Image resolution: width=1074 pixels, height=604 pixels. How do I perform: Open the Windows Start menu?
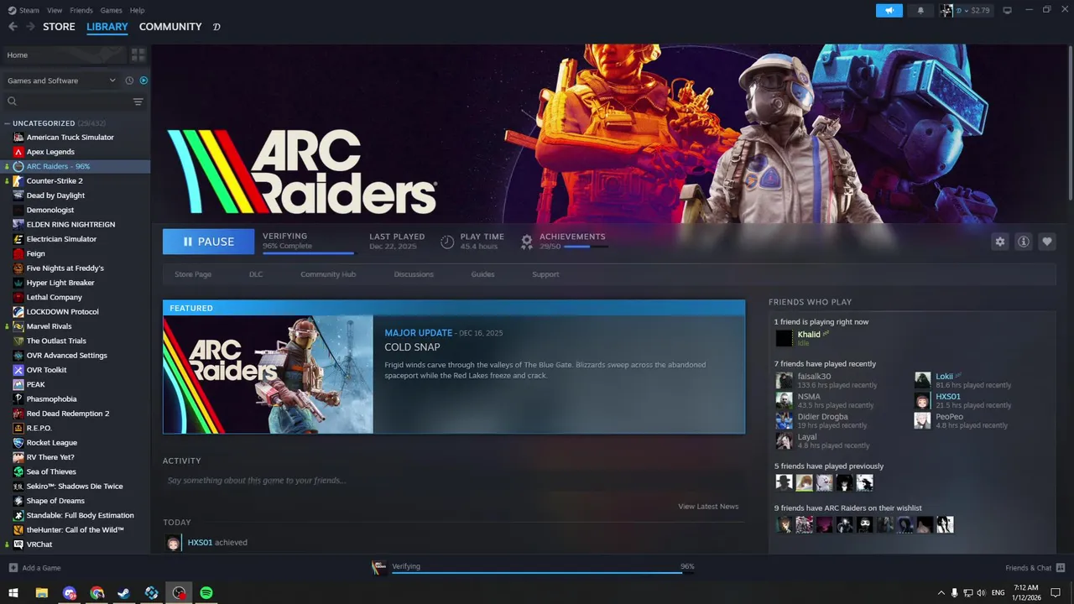13,593
